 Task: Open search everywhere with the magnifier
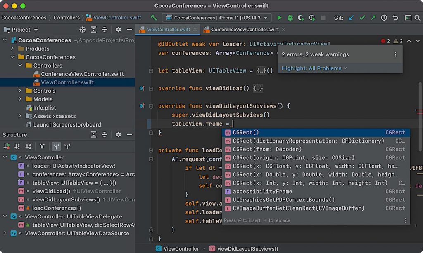[x=418, y=18]
